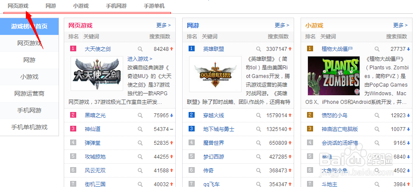Select 网游 in the left sidebar
Screen dimensions: 416x187
tap(29, 60)
